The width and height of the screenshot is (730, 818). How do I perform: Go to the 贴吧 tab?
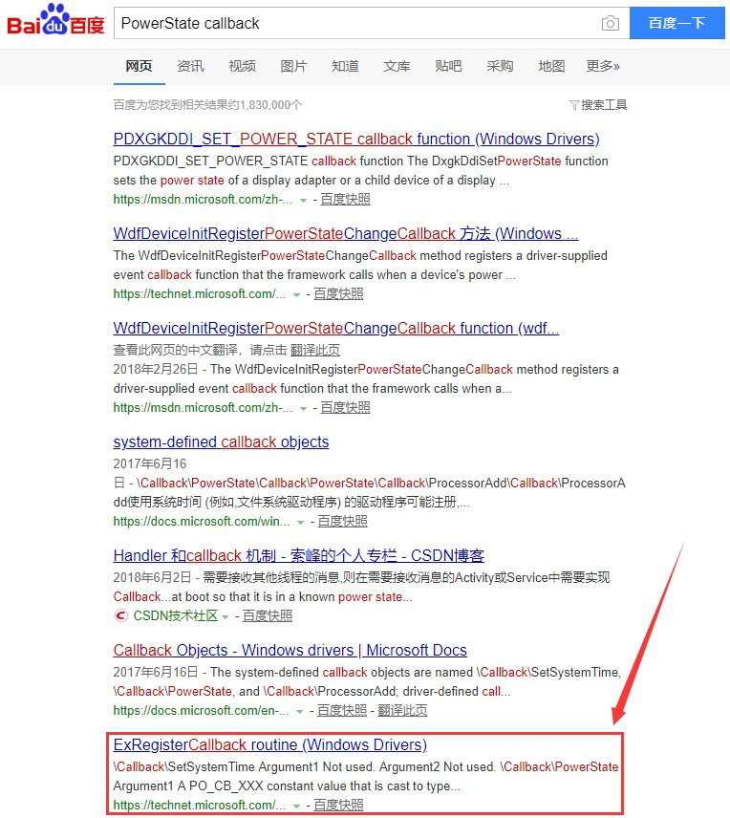coord(448,66)
